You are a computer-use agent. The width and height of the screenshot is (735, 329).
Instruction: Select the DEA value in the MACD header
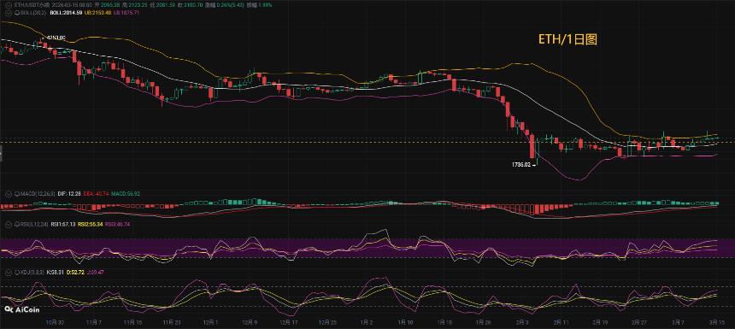pyautogui.click(x=96, y=193)
